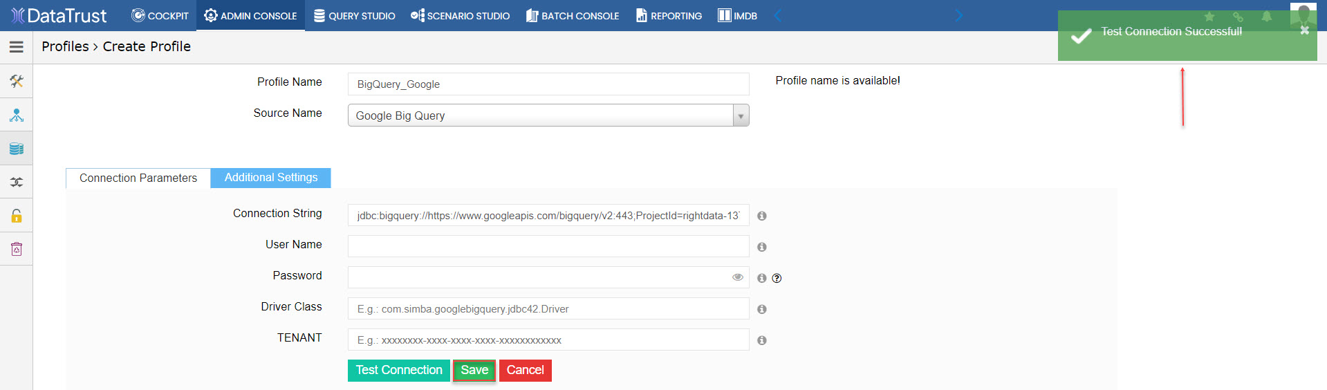Viewport: 1327px width, 390px height.
Task: Click the password help question icon
Action: pos(777,278)
